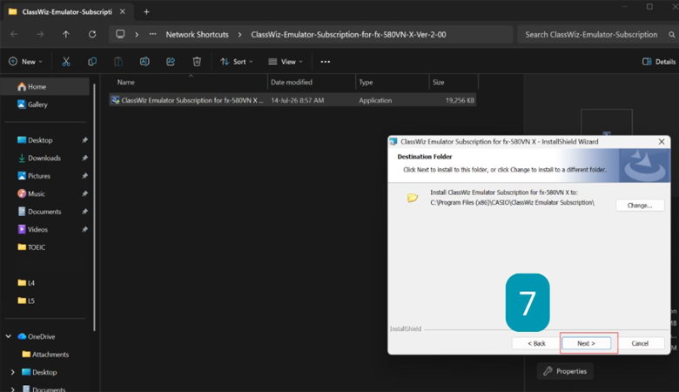
Task: Open the Pictures folder in sidebar
Action: click(38, 176)
